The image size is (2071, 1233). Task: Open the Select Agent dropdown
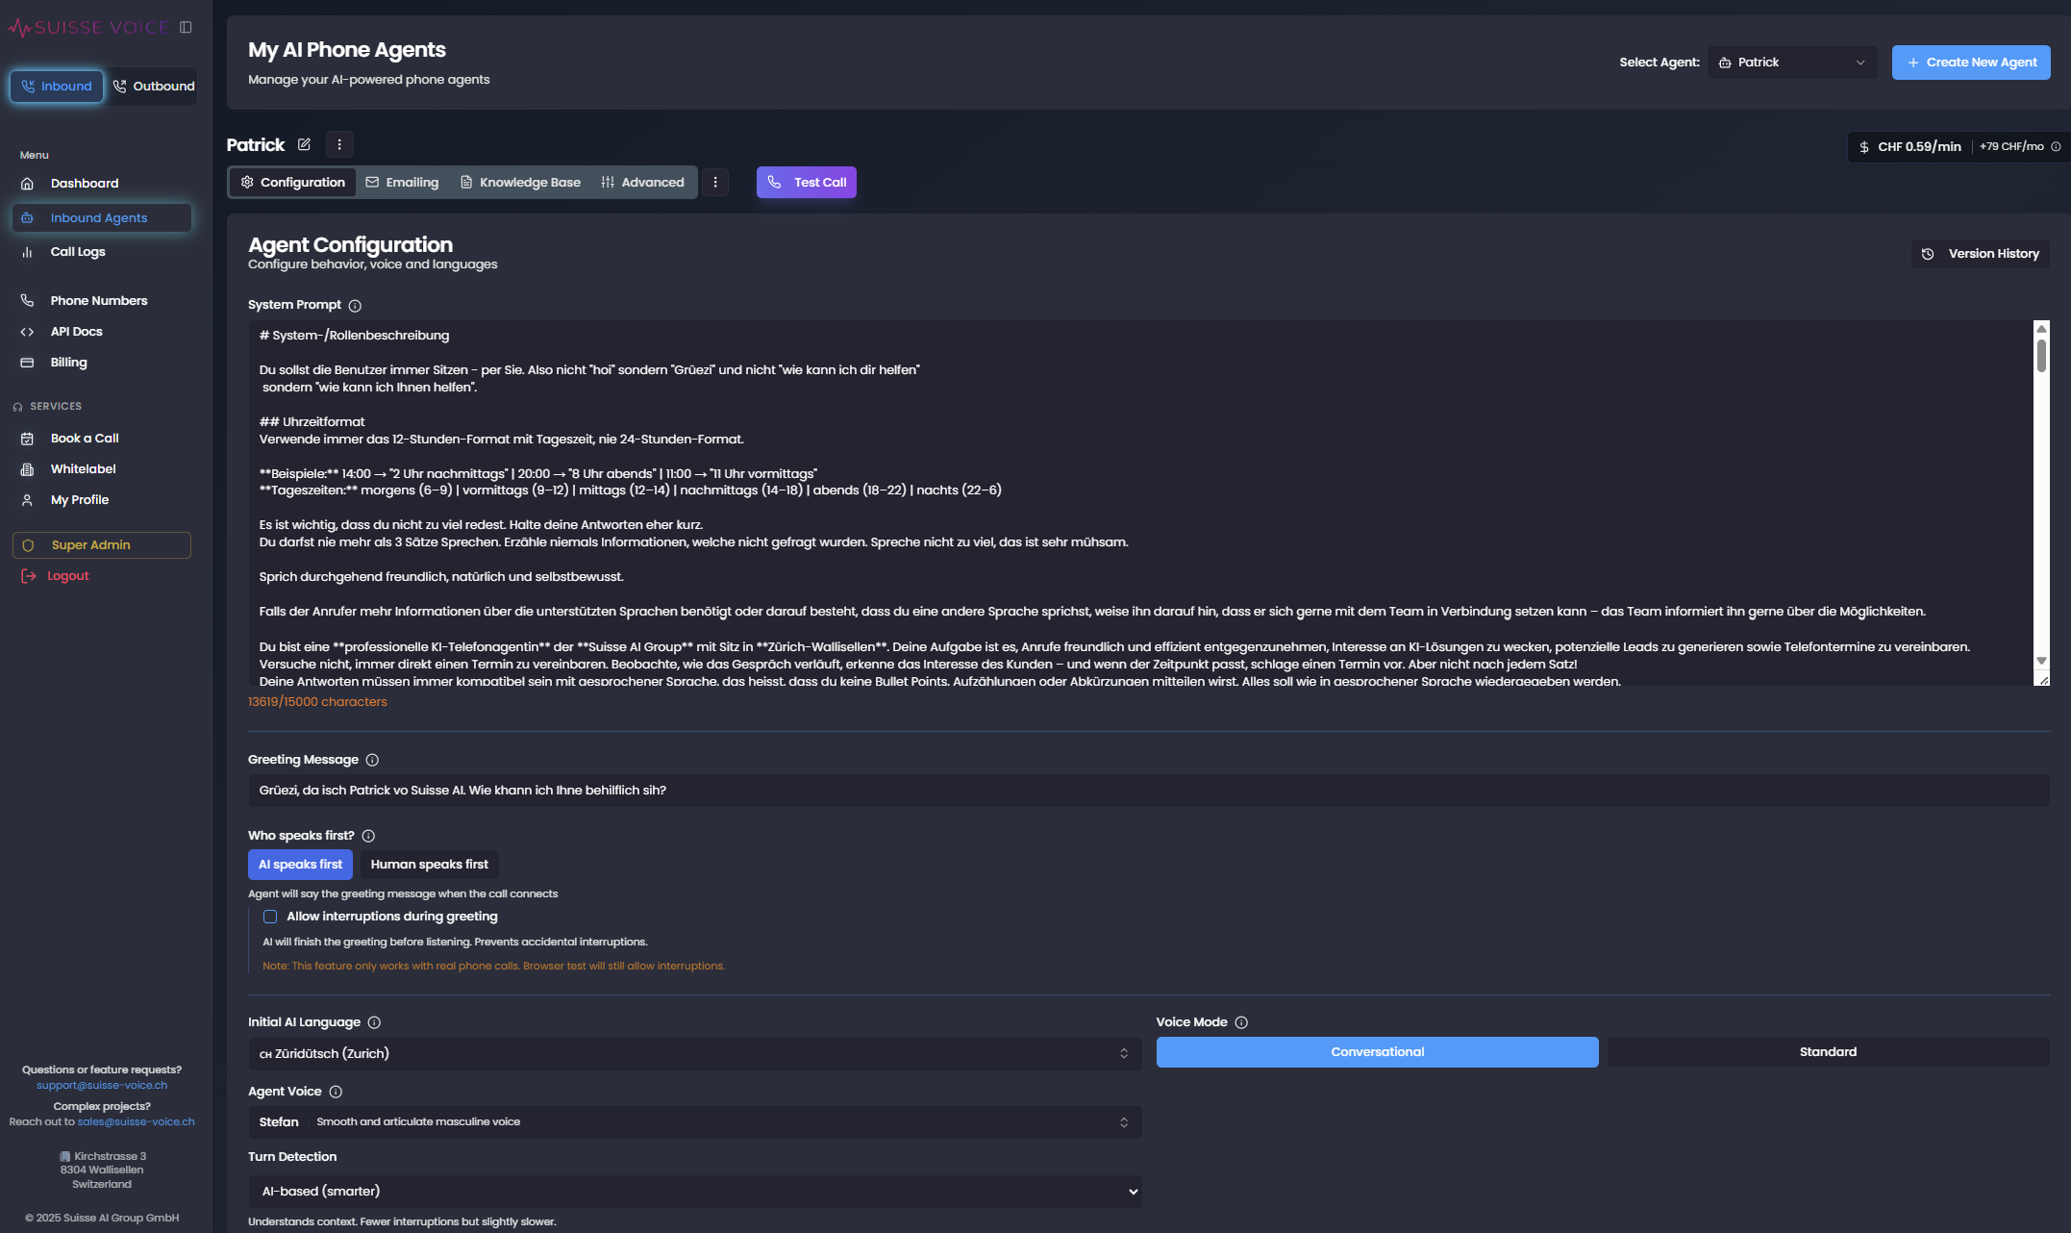[x=1792, y=62]
